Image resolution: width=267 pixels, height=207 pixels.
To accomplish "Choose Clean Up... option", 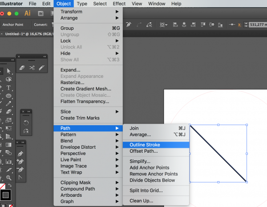I will [x=156, y=201].
